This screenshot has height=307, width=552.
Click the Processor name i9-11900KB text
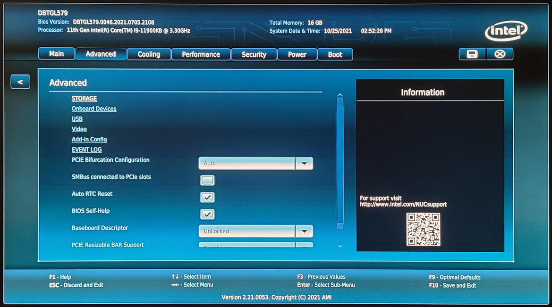[x=128, y=30]
